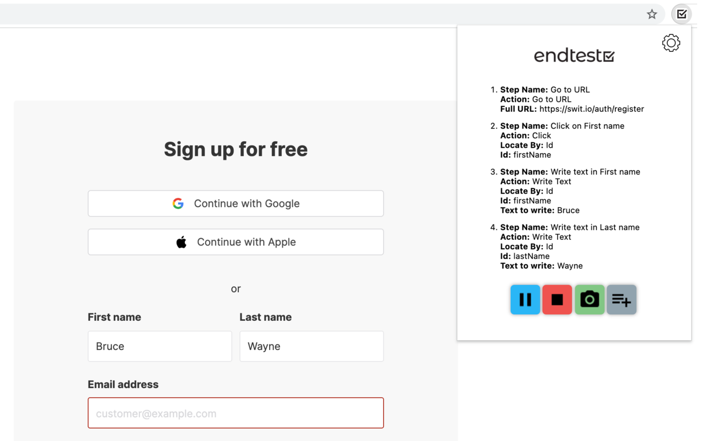The height and width of the screenshot is (441, 706).
Task: Click the Google logo on the sign-up button
Action: tap(178, 203)
